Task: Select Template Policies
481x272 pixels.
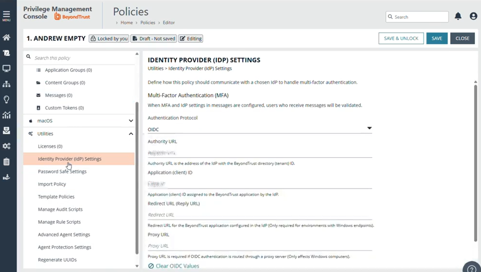Action: pos(56,197)
